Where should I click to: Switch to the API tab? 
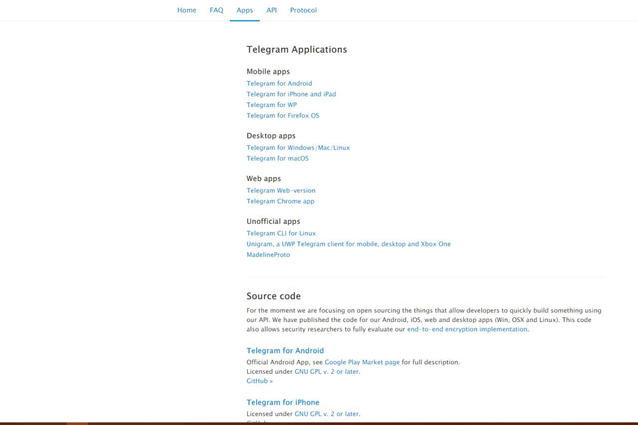(272, 10)
